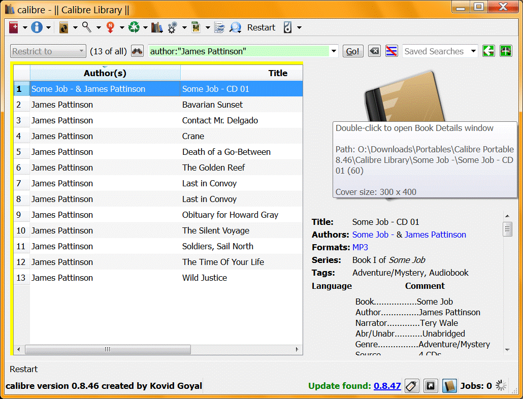Image resolution: width=523 pixels, height=399 pixels.
Task: Expand the Preferences dropdown arrow
Action: (184, 28)
